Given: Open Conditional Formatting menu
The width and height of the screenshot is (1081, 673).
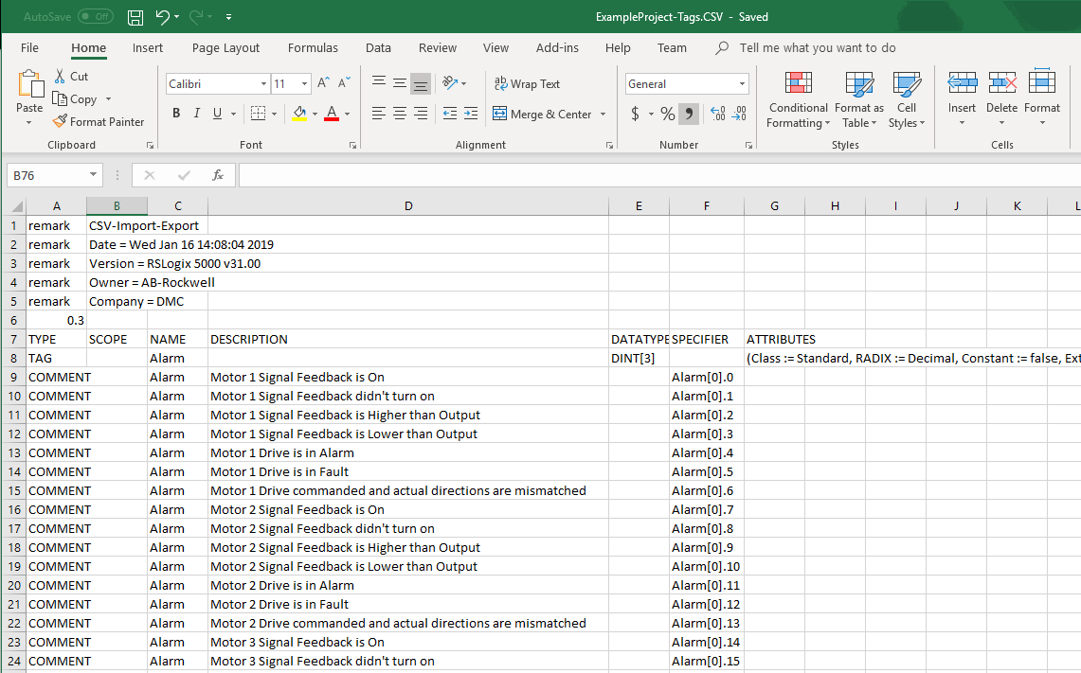Looking at the screenshot, I should (798, 100).
